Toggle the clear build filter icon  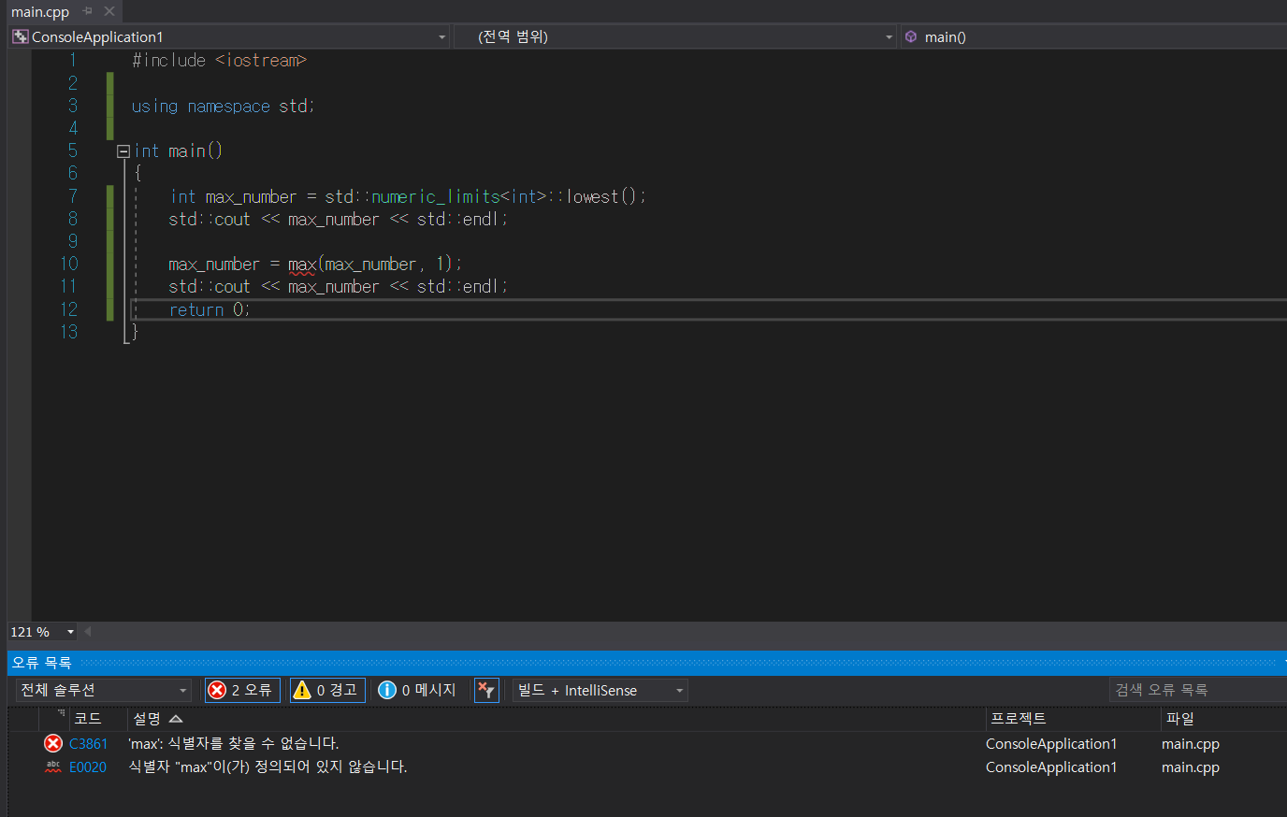pyautogui.click(x=486, y=690)
